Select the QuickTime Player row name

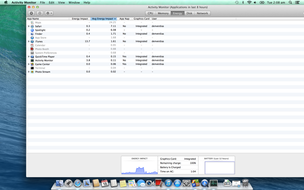click(x=45, y=57)
